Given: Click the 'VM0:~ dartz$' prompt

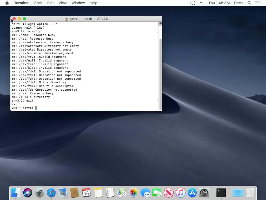Looking at the screenshot, I should tap(23, 108).
